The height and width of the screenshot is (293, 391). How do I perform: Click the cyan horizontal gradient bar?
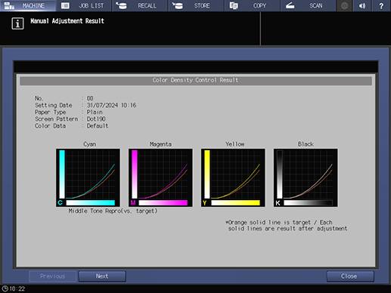point(91,202)
